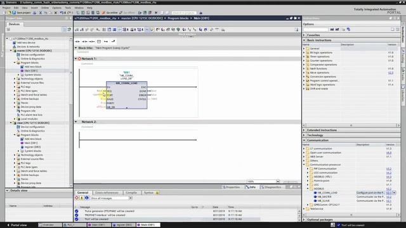Screen dimensions: 406x228
Task: Open the Online menu
Action: 45,8
